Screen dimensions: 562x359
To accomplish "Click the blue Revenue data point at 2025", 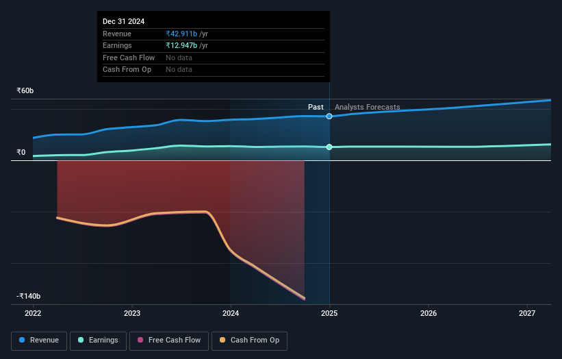I will point(329,116).
